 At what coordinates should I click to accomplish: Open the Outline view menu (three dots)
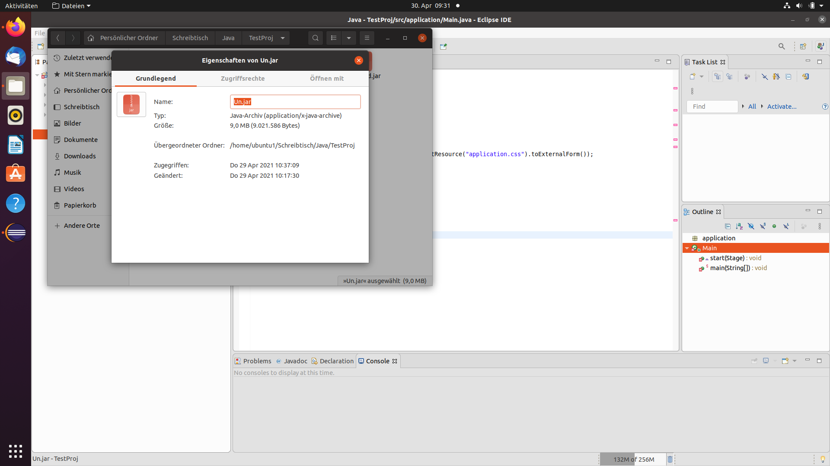tap(820, 226)
